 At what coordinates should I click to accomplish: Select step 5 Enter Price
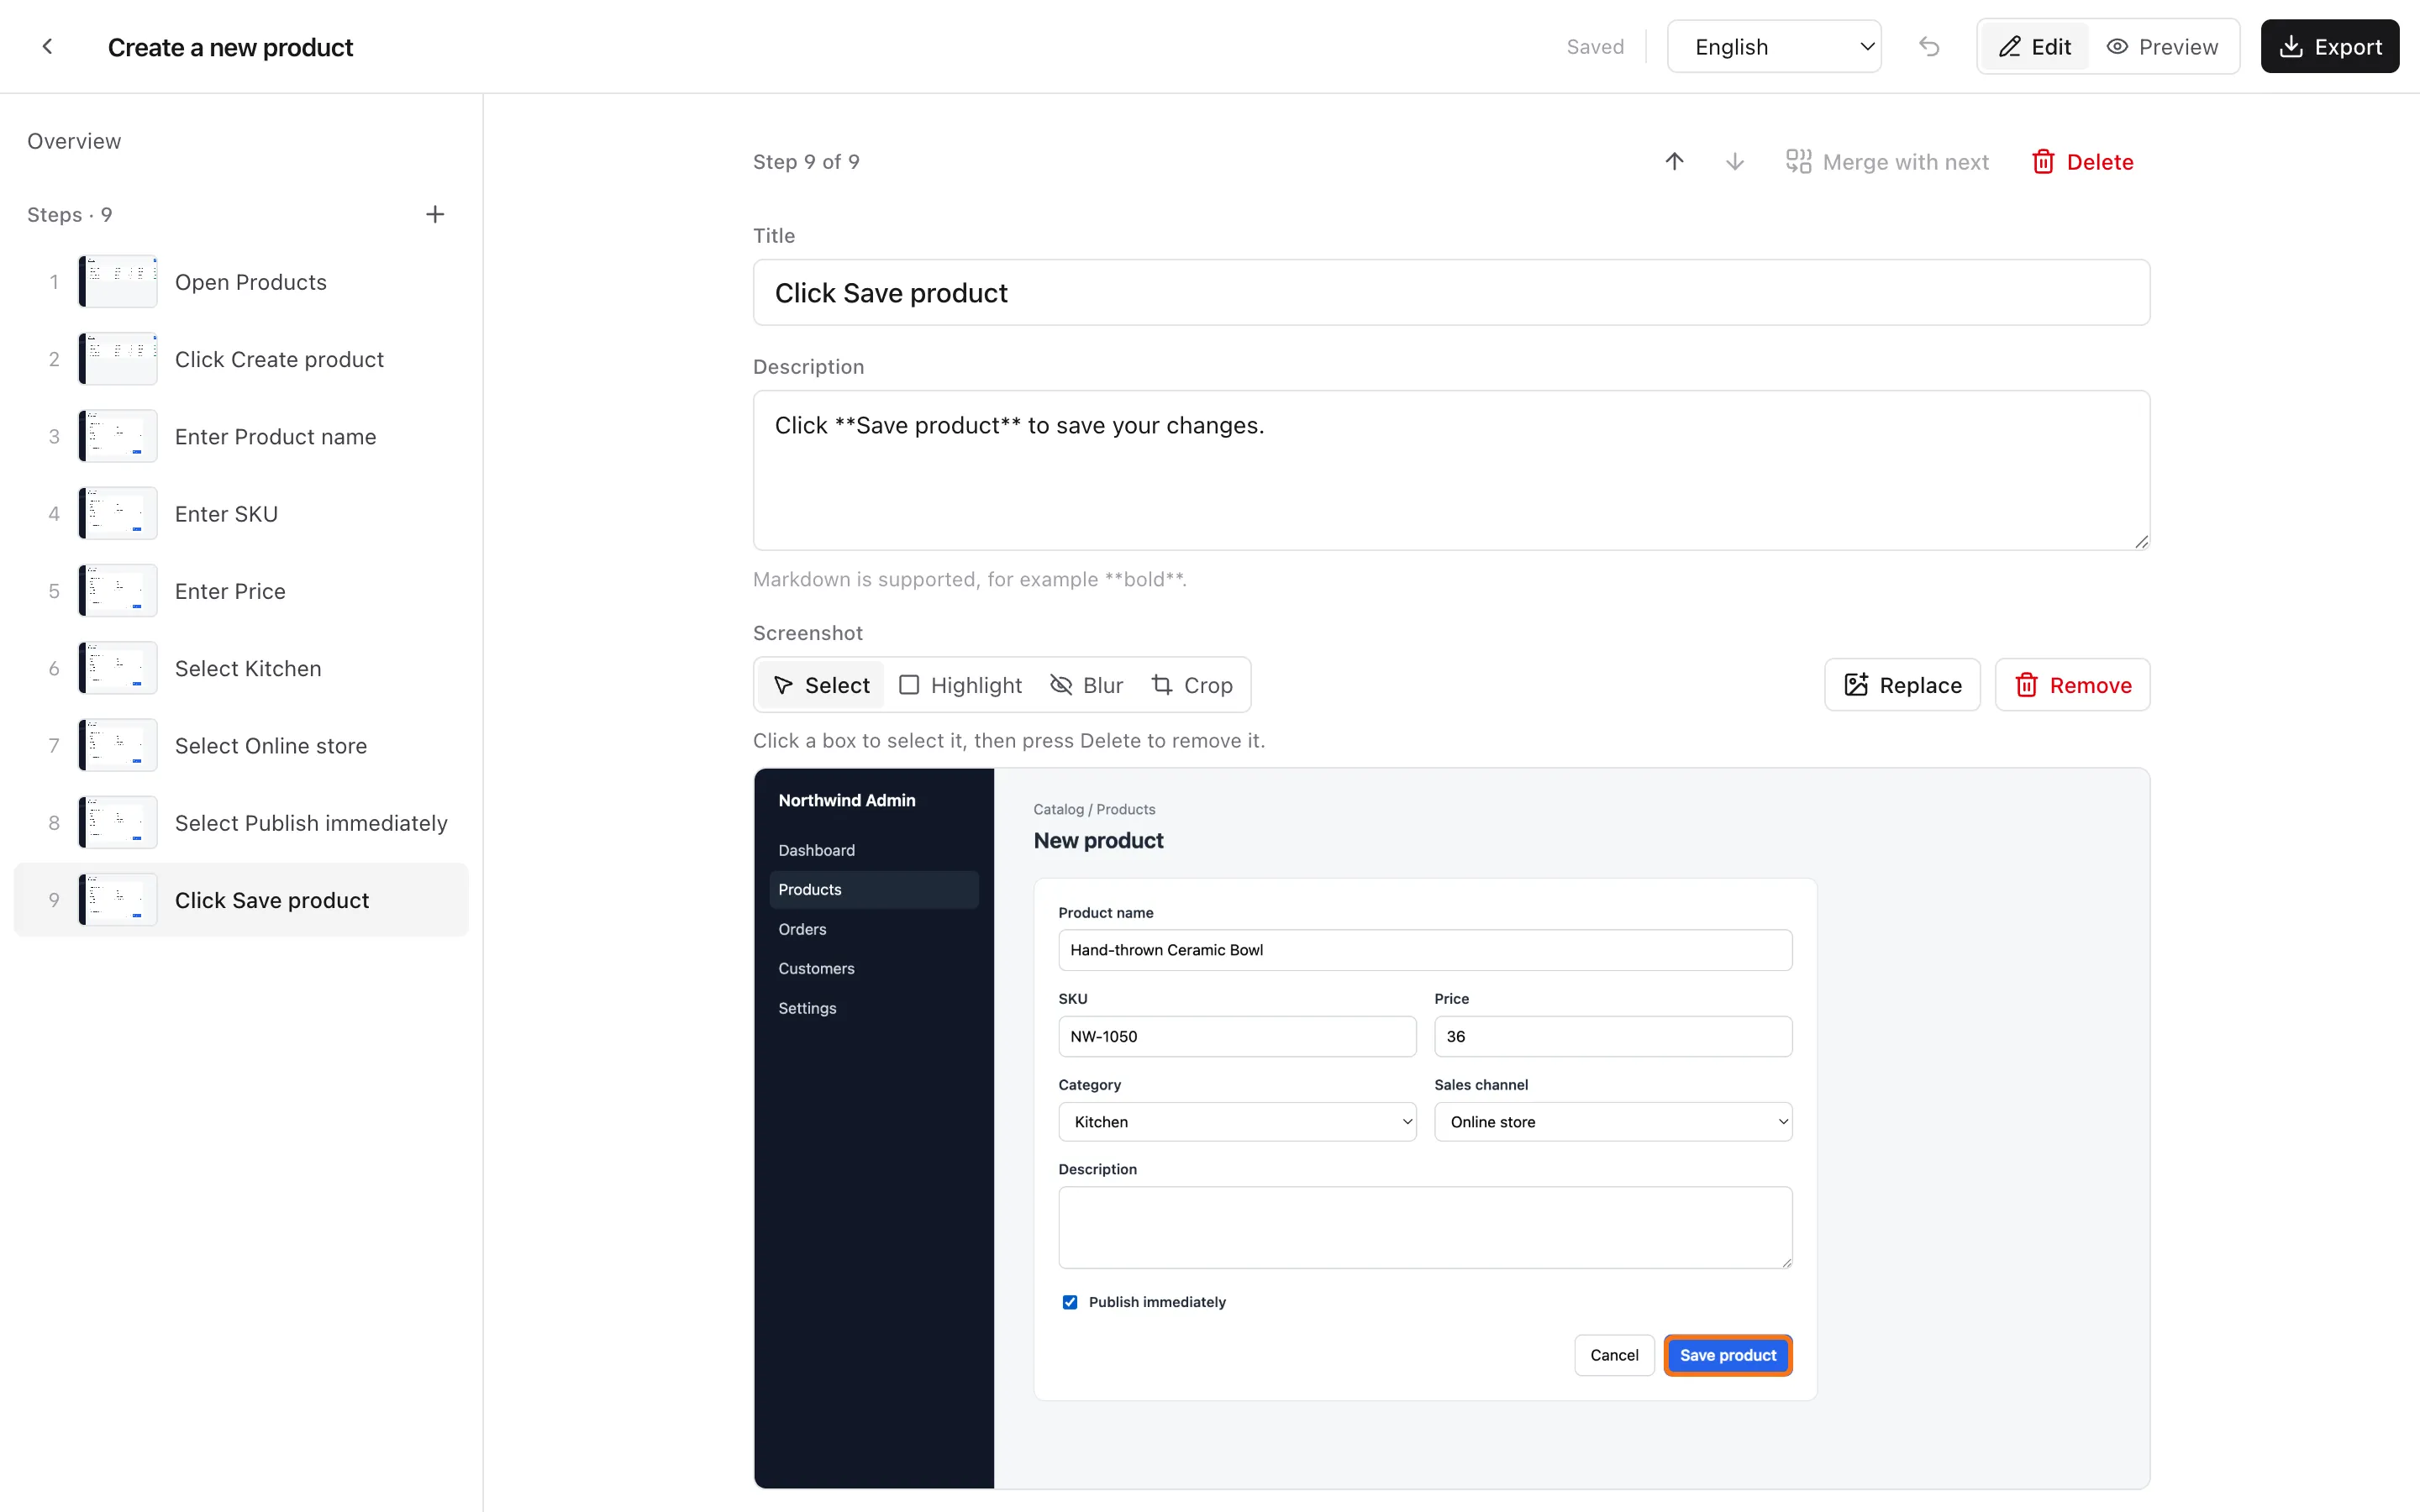(x=241, y=591)
